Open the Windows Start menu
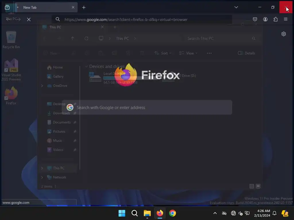294x220 pixels. [x=122, y=213]
